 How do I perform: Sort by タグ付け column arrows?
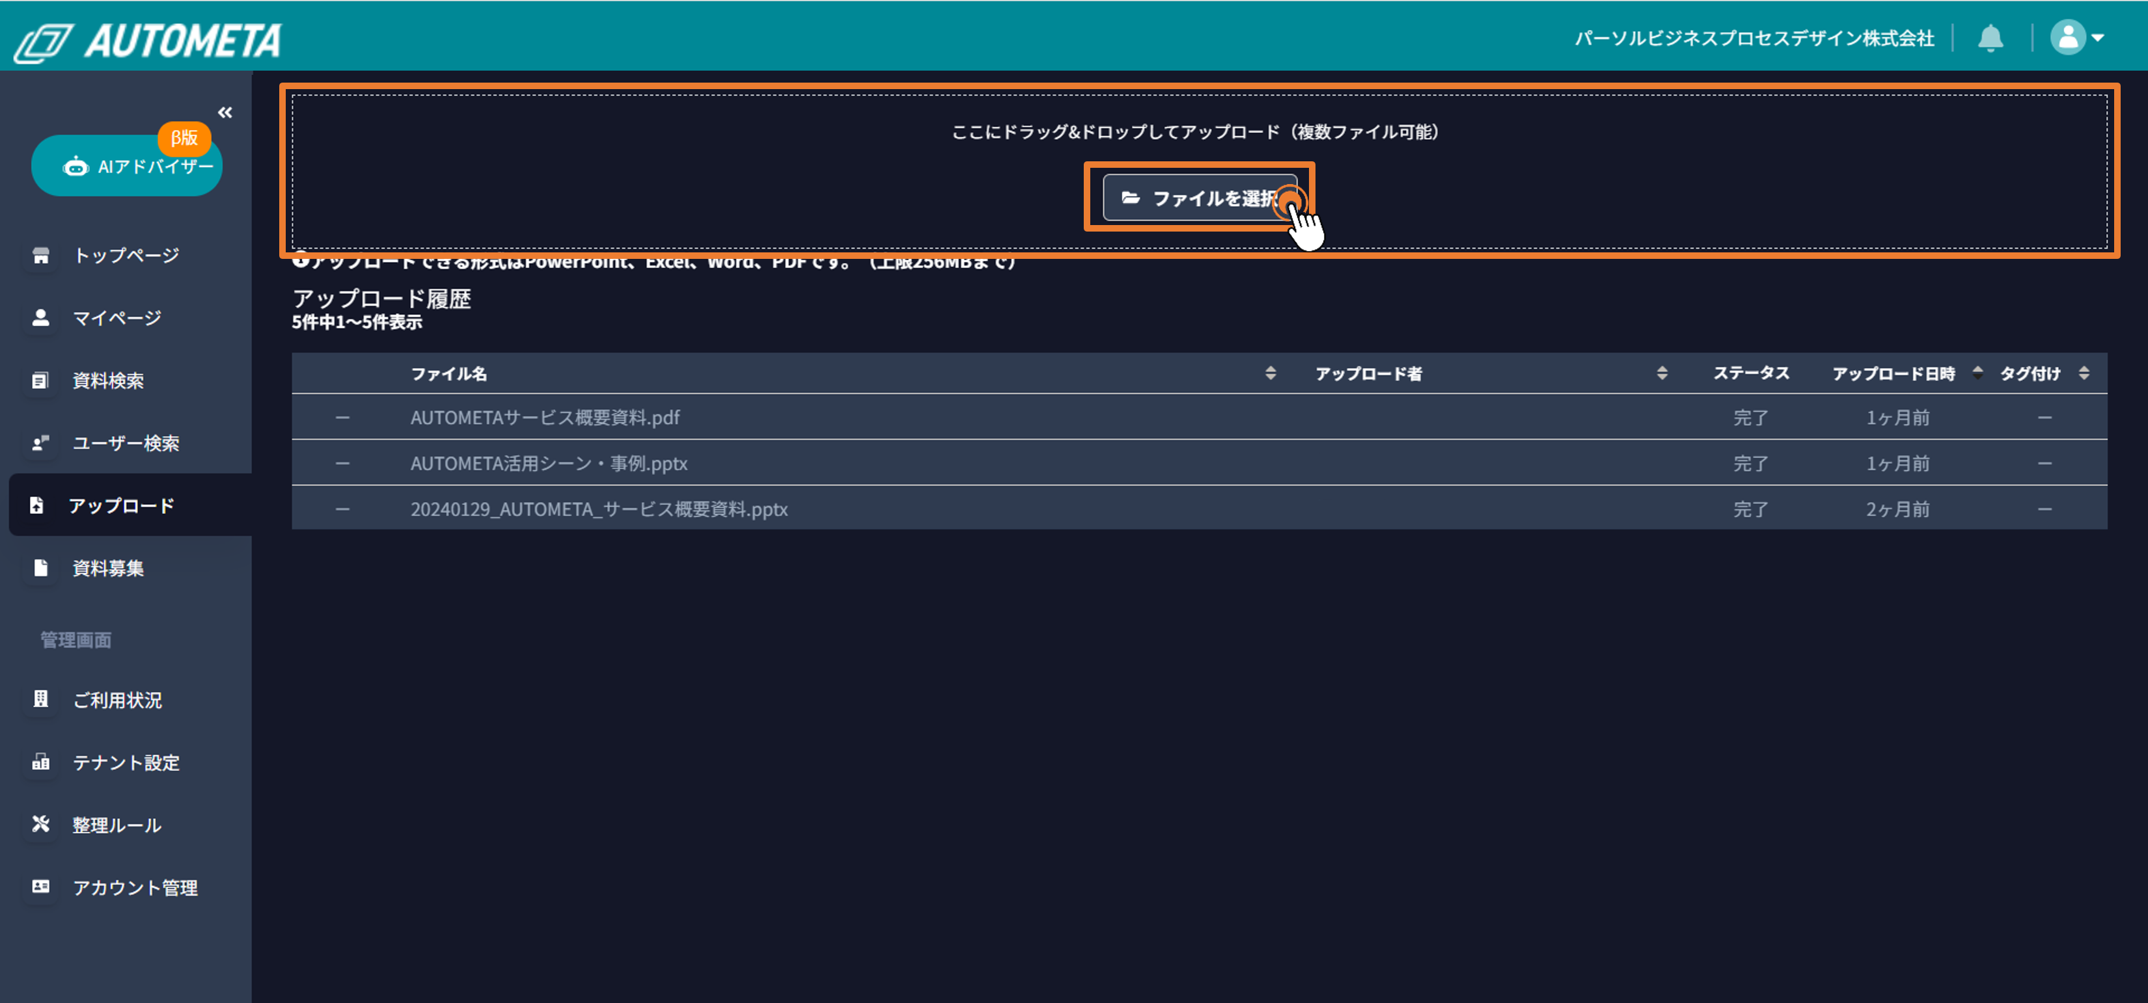click(2084, 373)
